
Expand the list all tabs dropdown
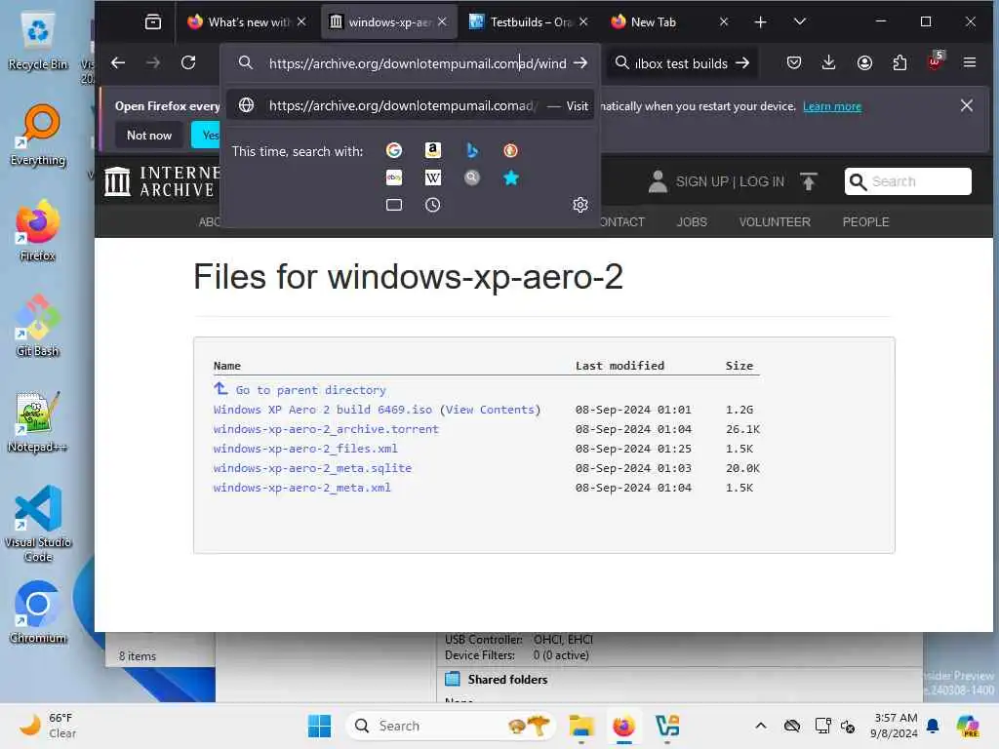point(800,21)
